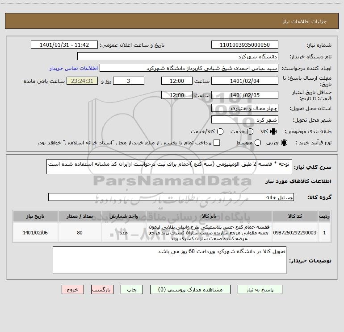Click the unit cell عدد
Screen dimensions: 344x332
coord(124,233)
